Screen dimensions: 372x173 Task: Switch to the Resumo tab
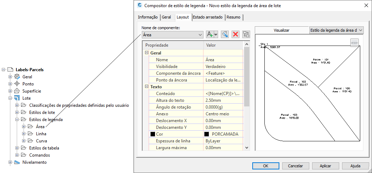point(233,17)
